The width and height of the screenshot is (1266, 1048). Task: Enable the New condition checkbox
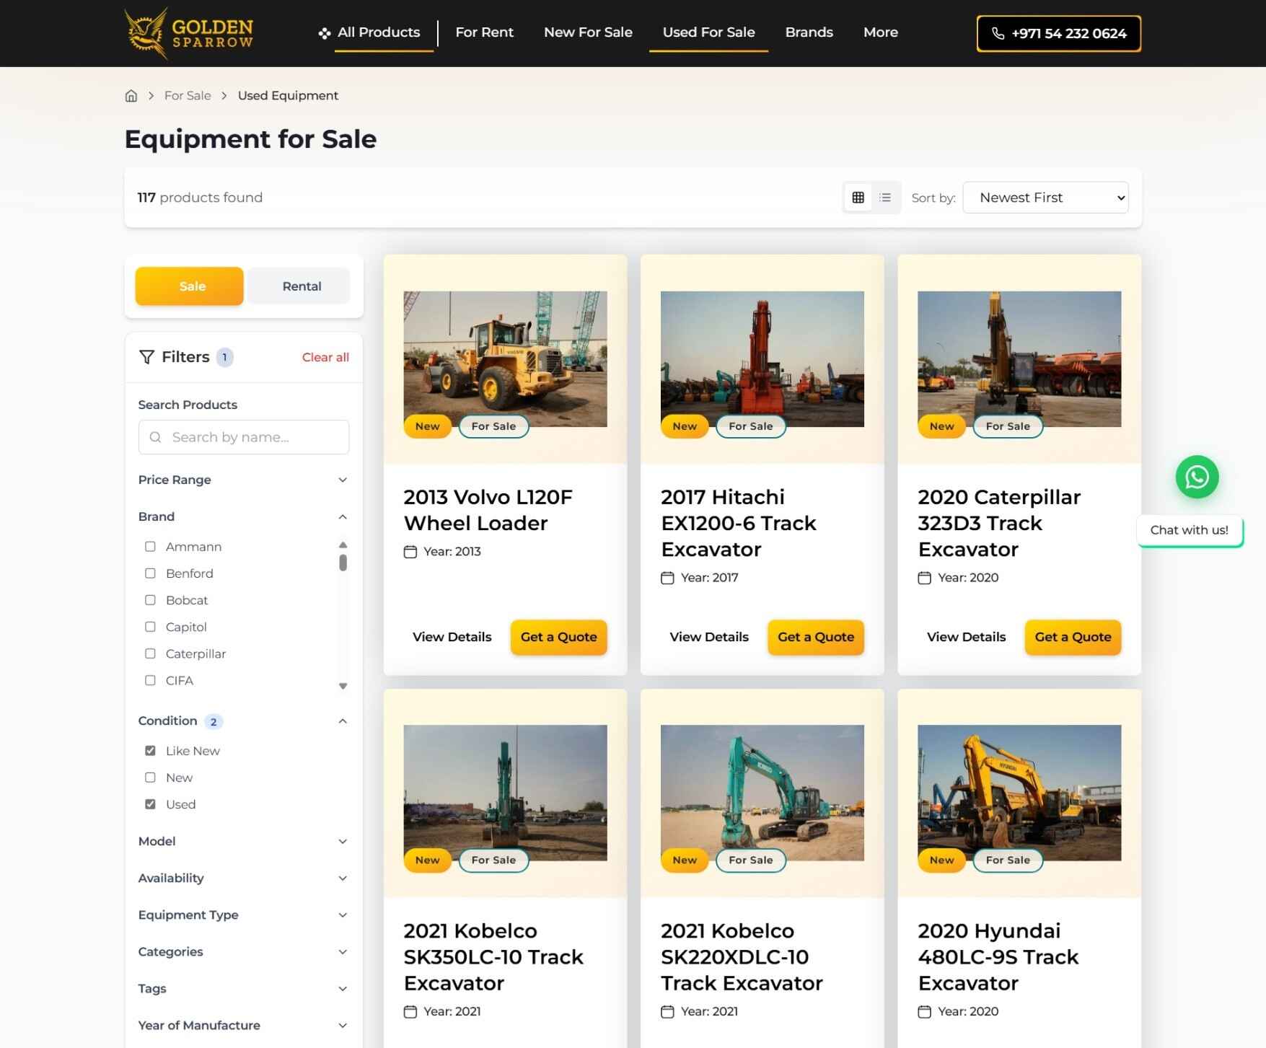pyautogui.click(x=150, y=778)
